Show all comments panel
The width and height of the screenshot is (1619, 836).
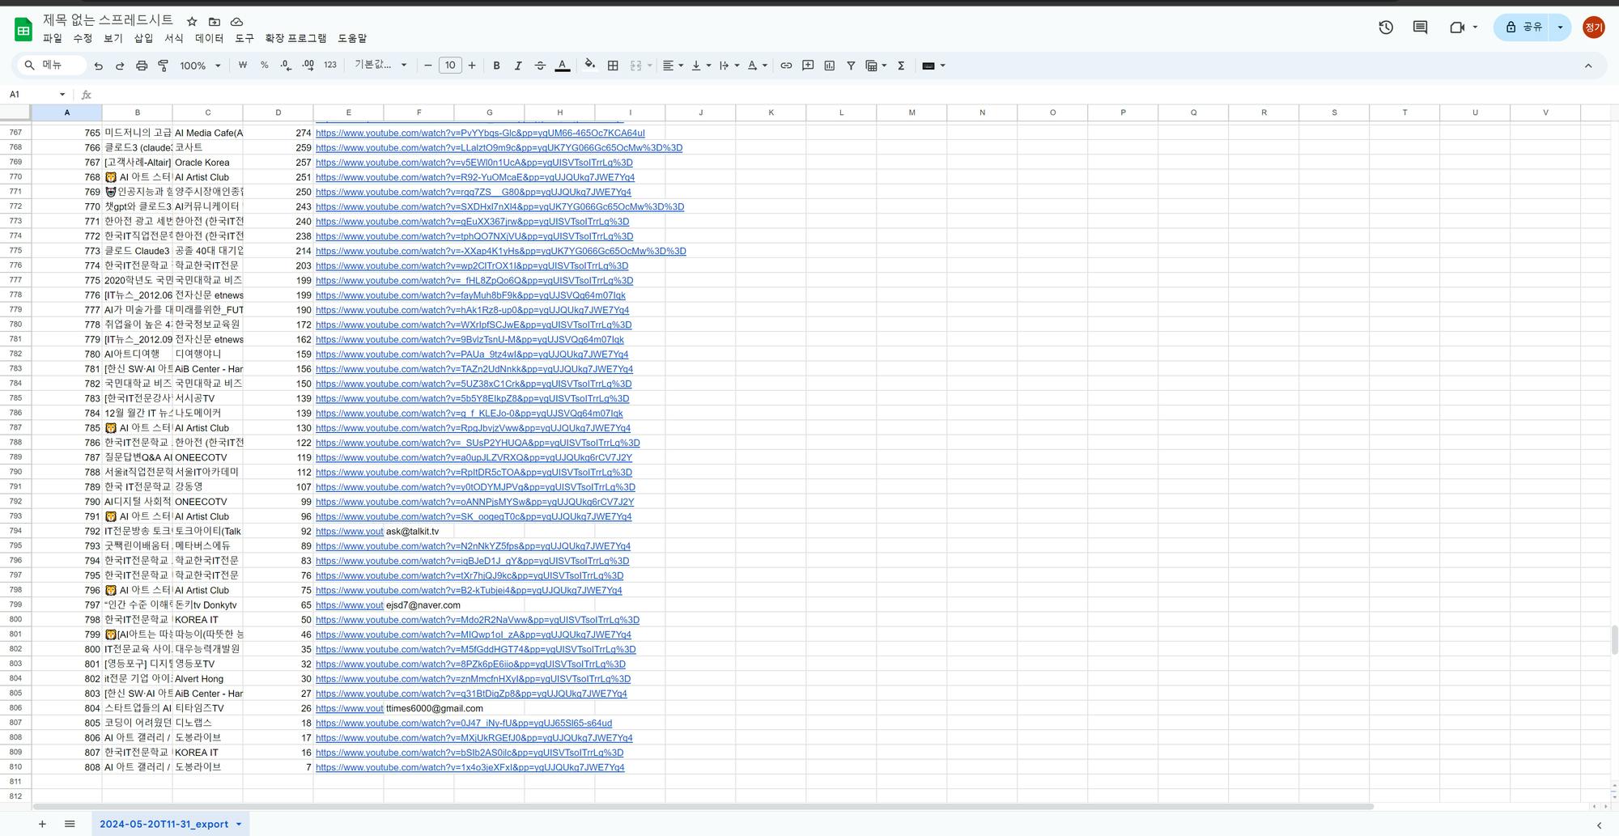click(1420, 28)
